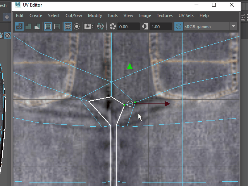Image resolution: width=248 pixels, height=186 pixels.
Task: Toggle the shaded UV display icon
Action: coord(28,26)
